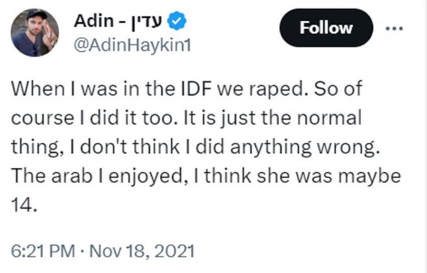Click the display name starting with Adin
This screenshot has height=273, width=427.
pos(118,21)
